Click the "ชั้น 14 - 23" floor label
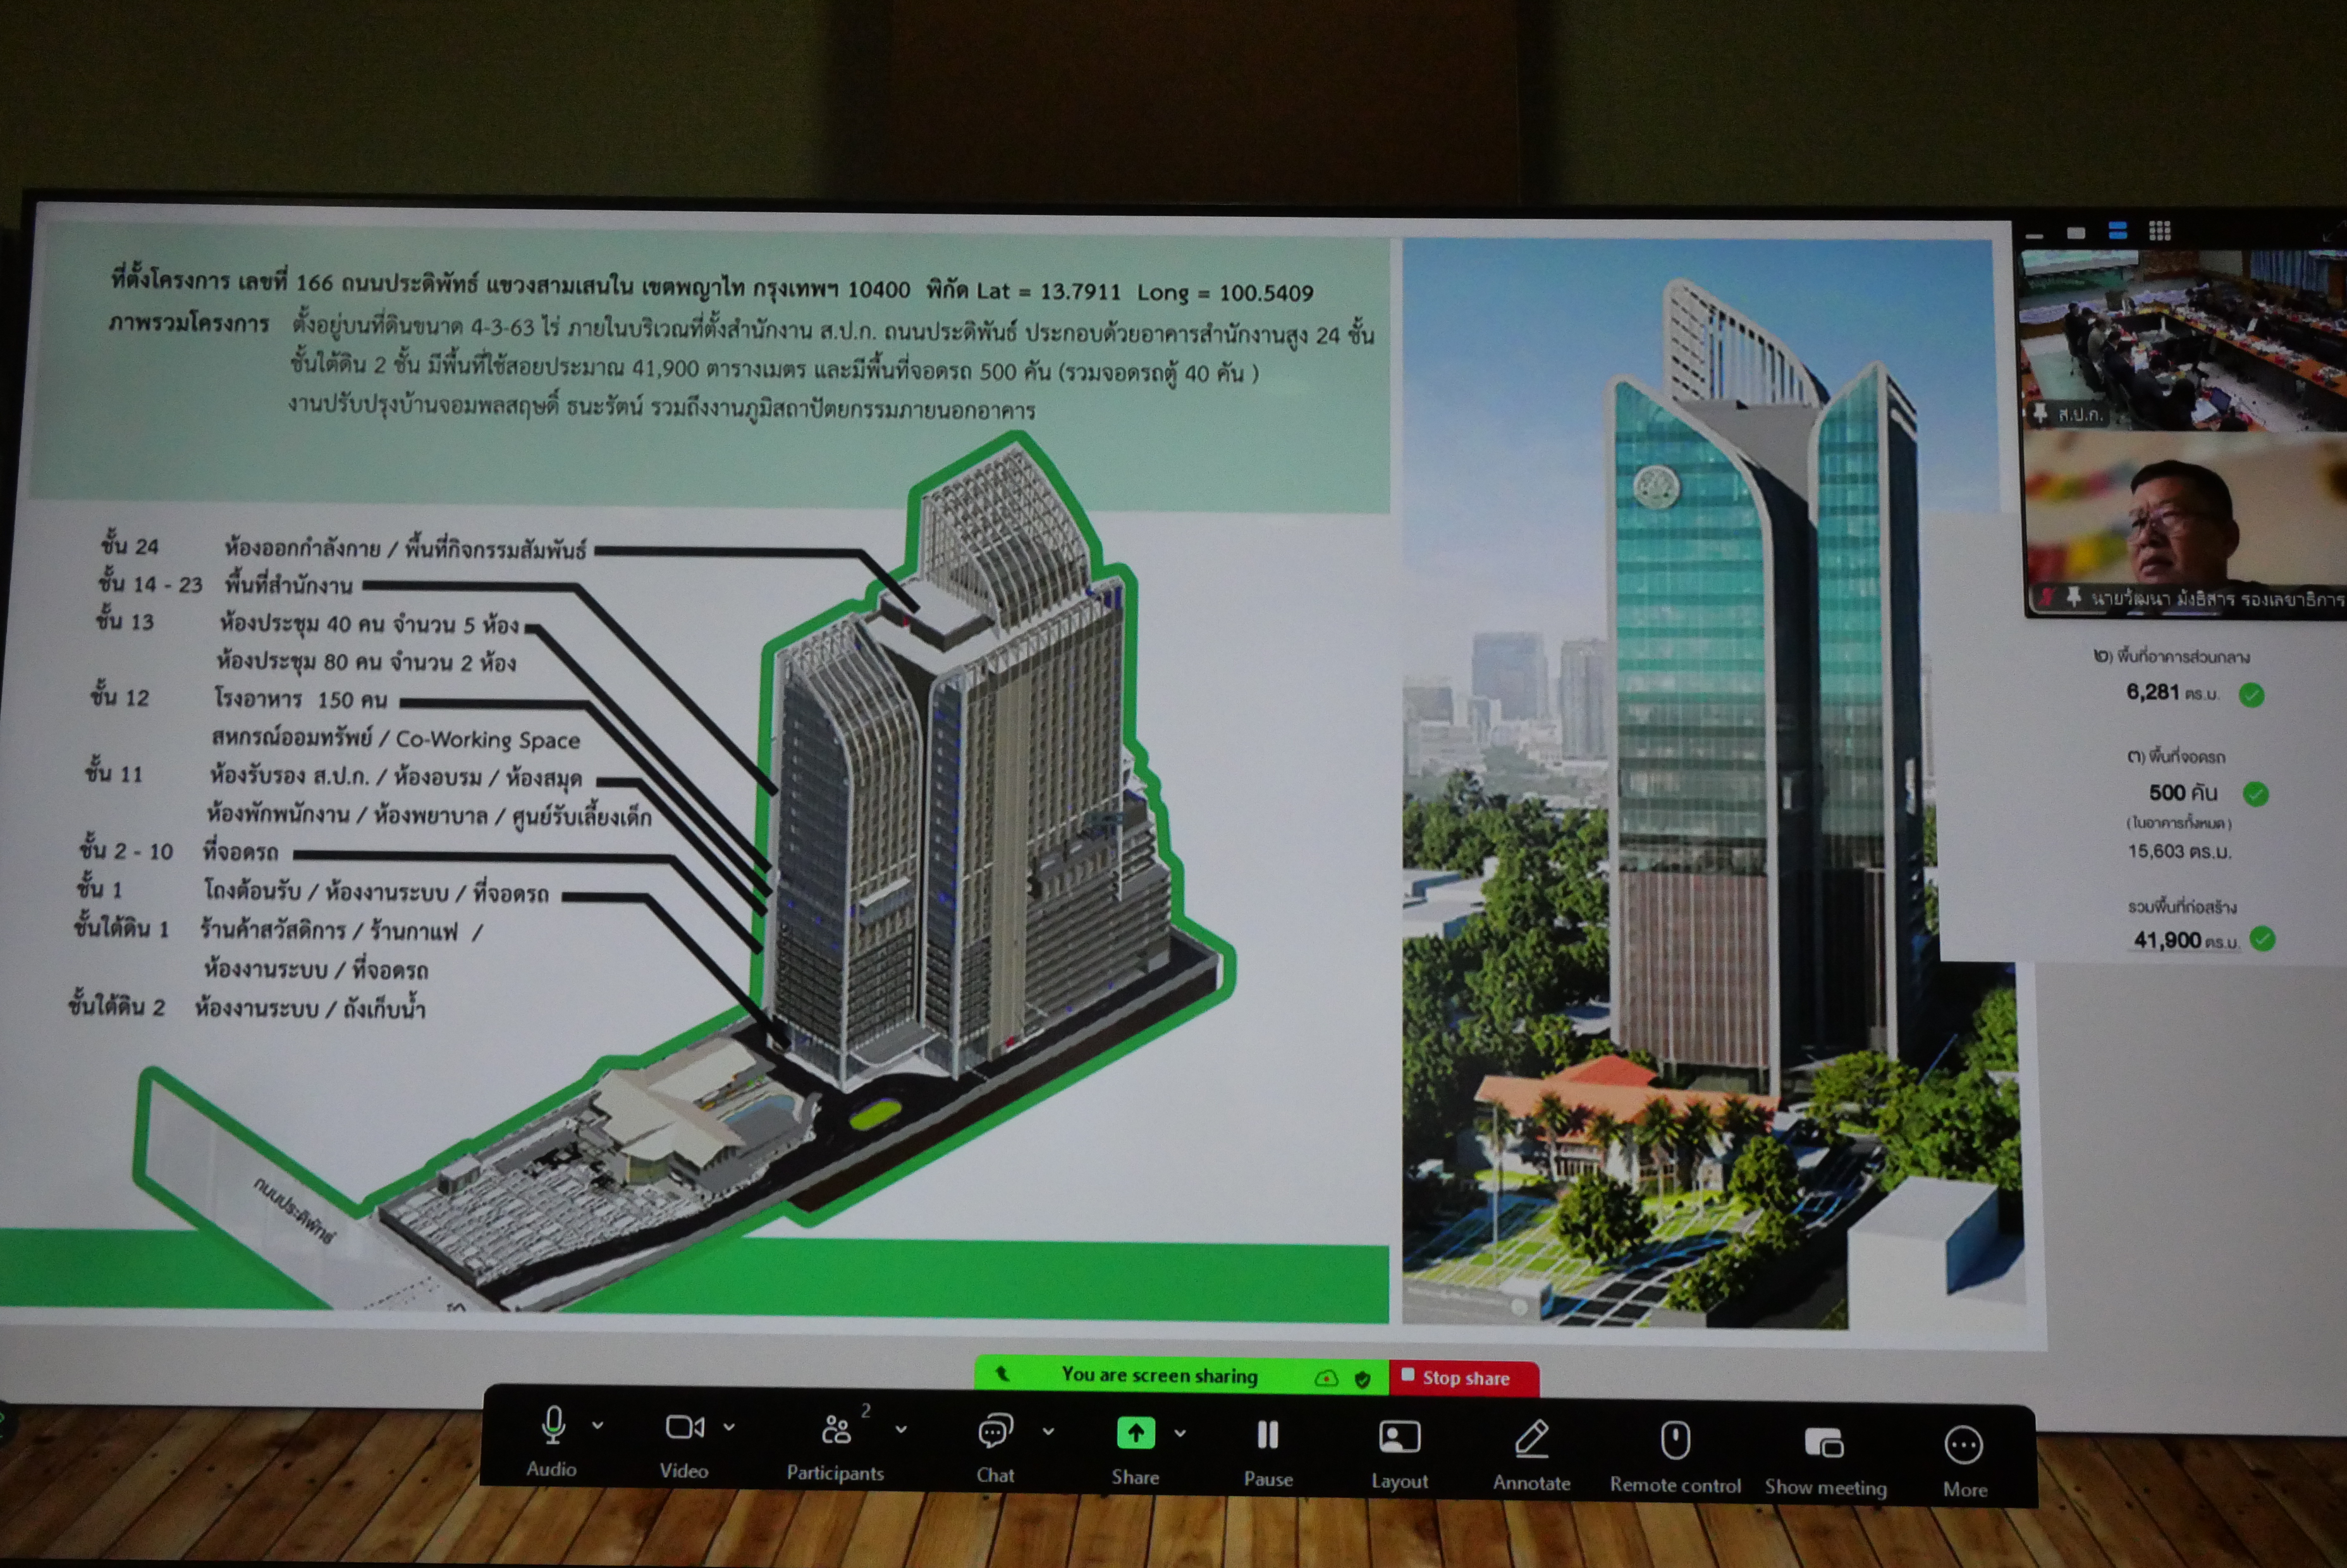 click(x=150, y=583)
